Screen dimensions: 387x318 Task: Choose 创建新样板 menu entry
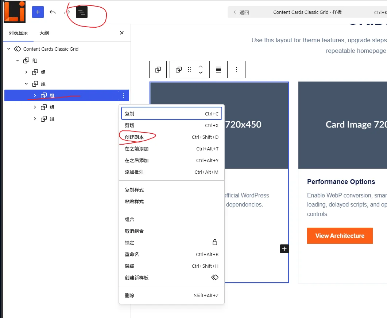[x=171, y=278]
